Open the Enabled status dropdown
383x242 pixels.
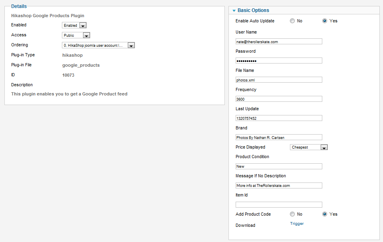(75, 26)
